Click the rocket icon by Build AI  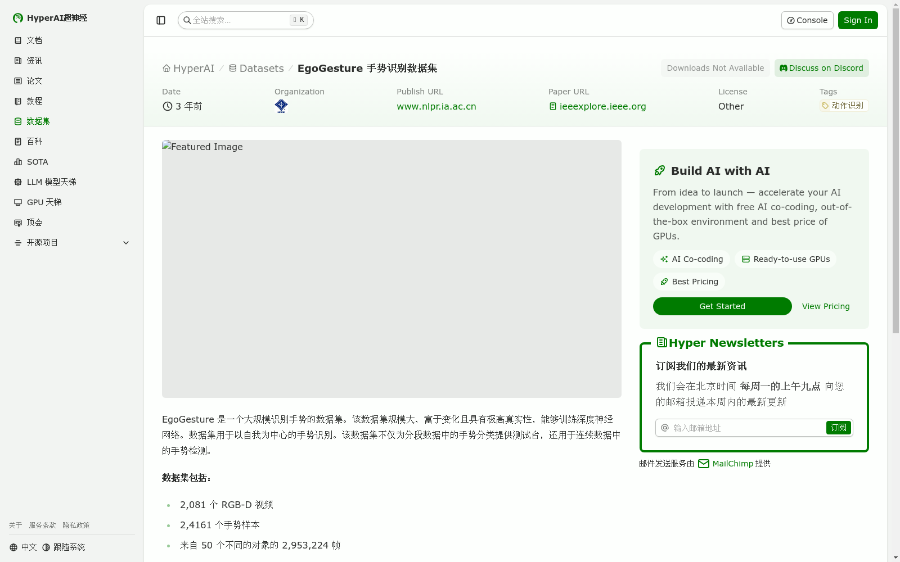(660, 171)
